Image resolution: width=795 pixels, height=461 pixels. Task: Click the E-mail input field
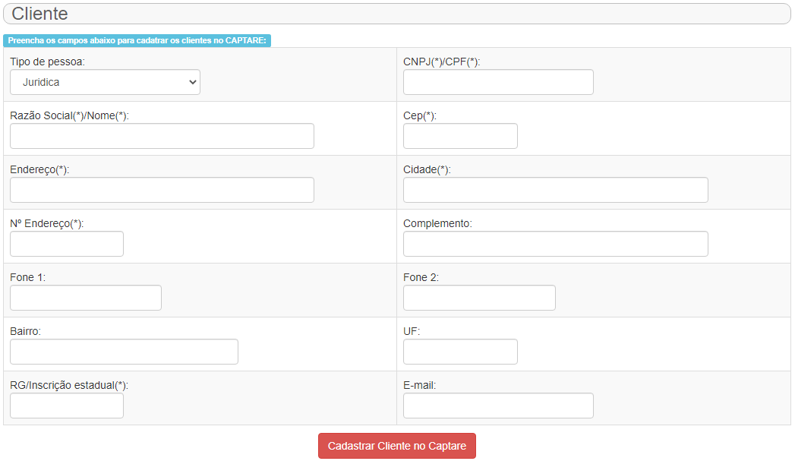coord(498,406)
